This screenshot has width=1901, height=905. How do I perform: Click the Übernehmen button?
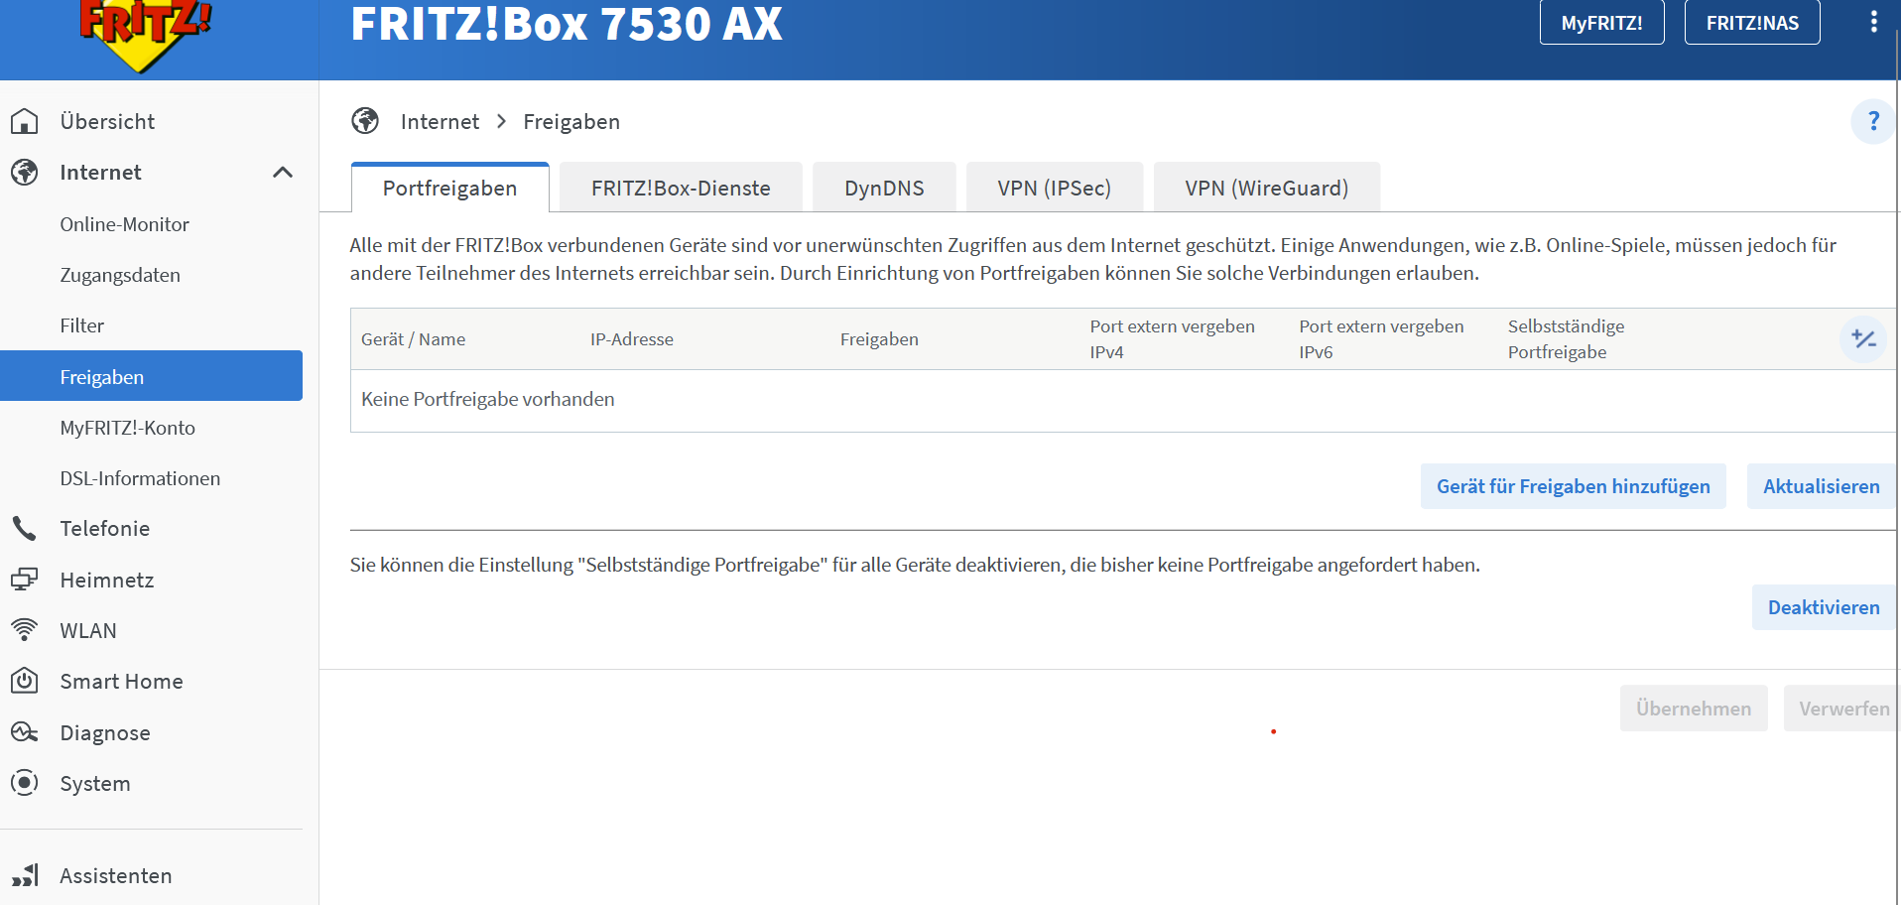coord(1694,709)
